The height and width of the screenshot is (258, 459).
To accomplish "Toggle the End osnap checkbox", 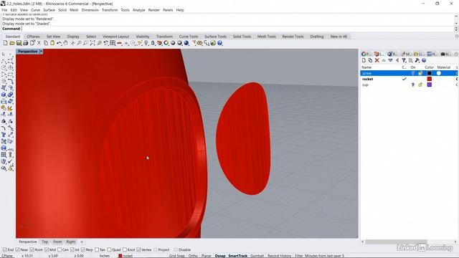I will [5, 250].
